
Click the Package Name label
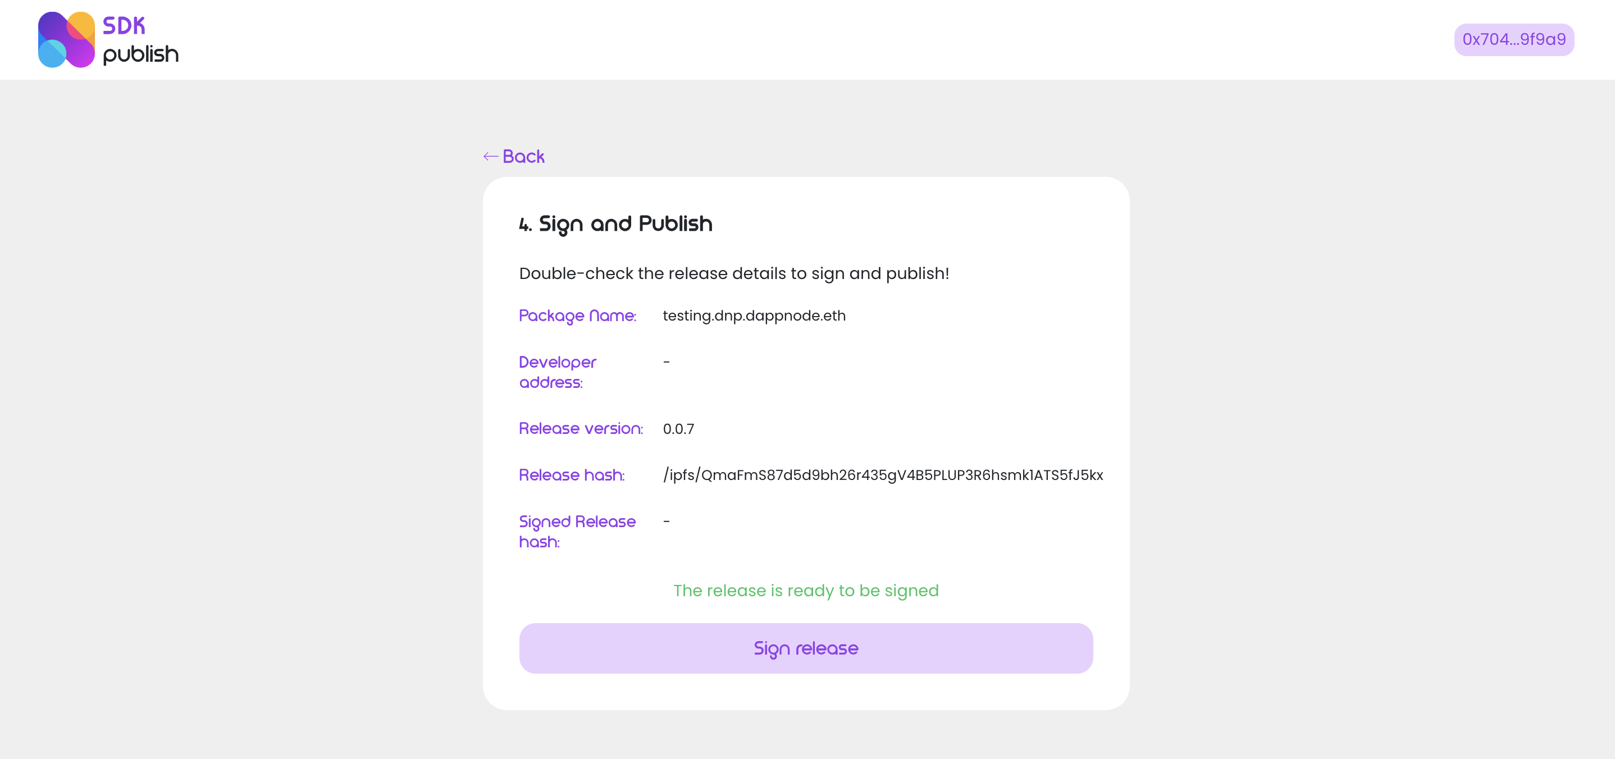pos(577,316)
